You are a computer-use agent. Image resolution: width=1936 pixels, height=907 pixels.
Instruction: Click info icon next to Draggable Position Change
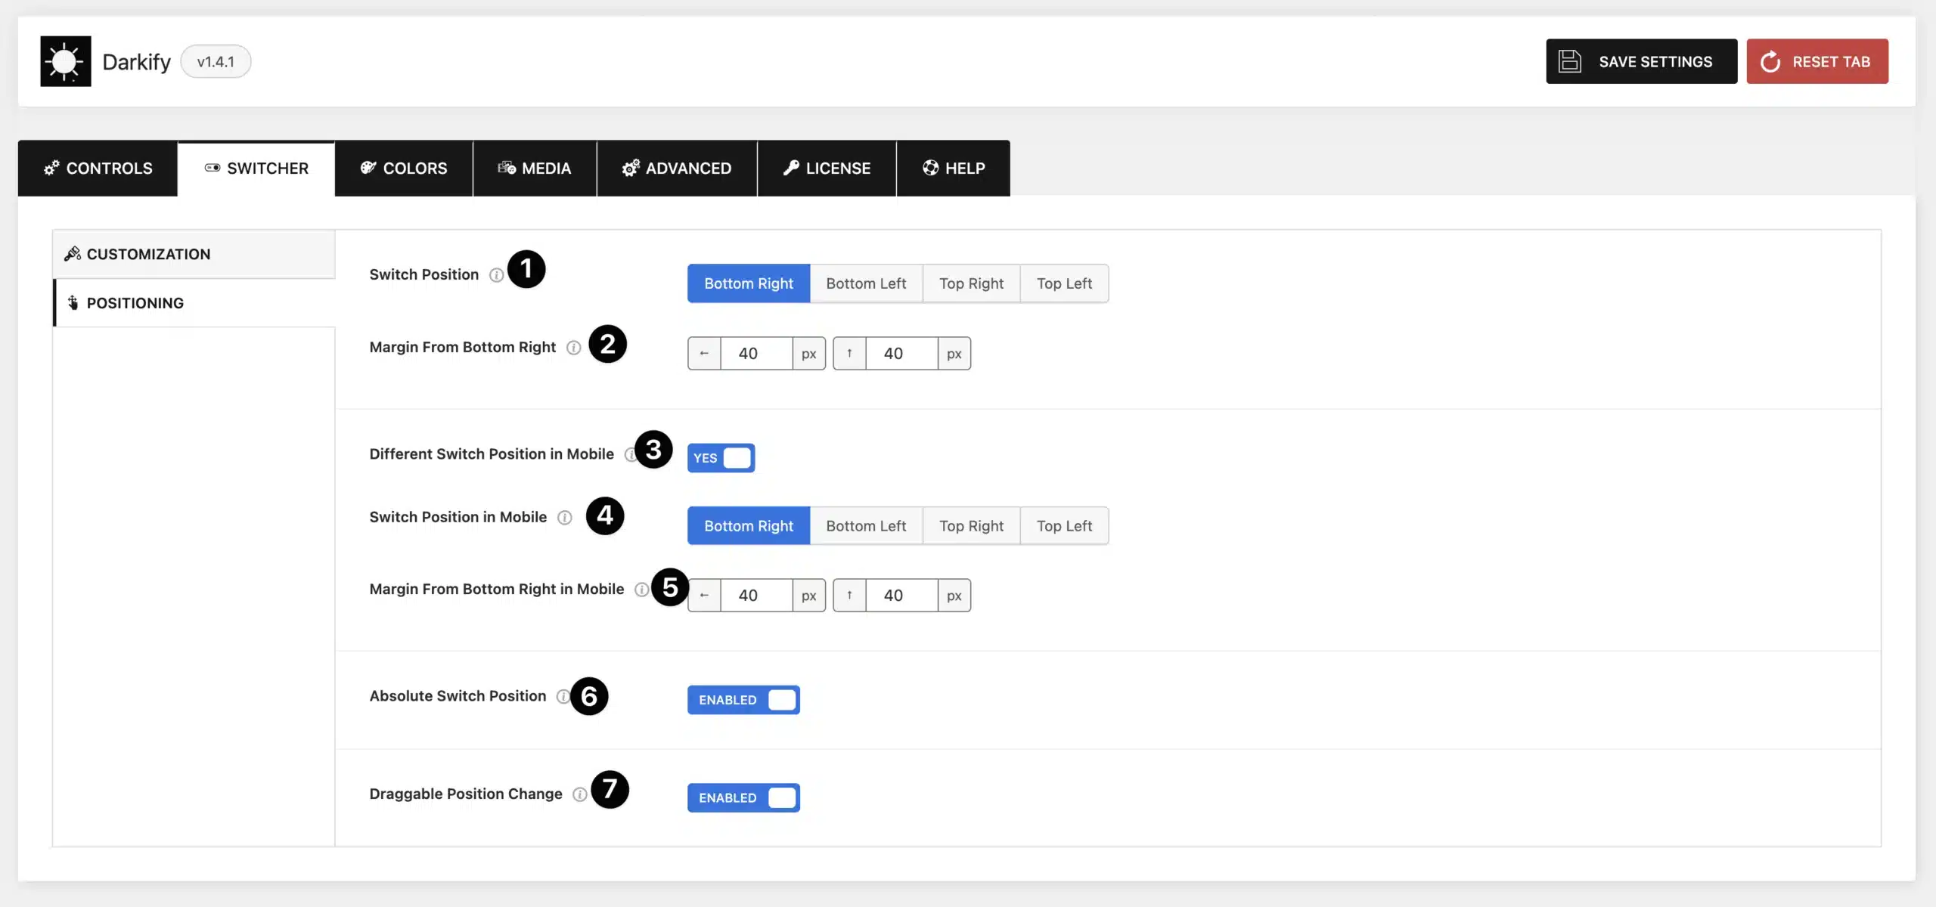point(579,794)
